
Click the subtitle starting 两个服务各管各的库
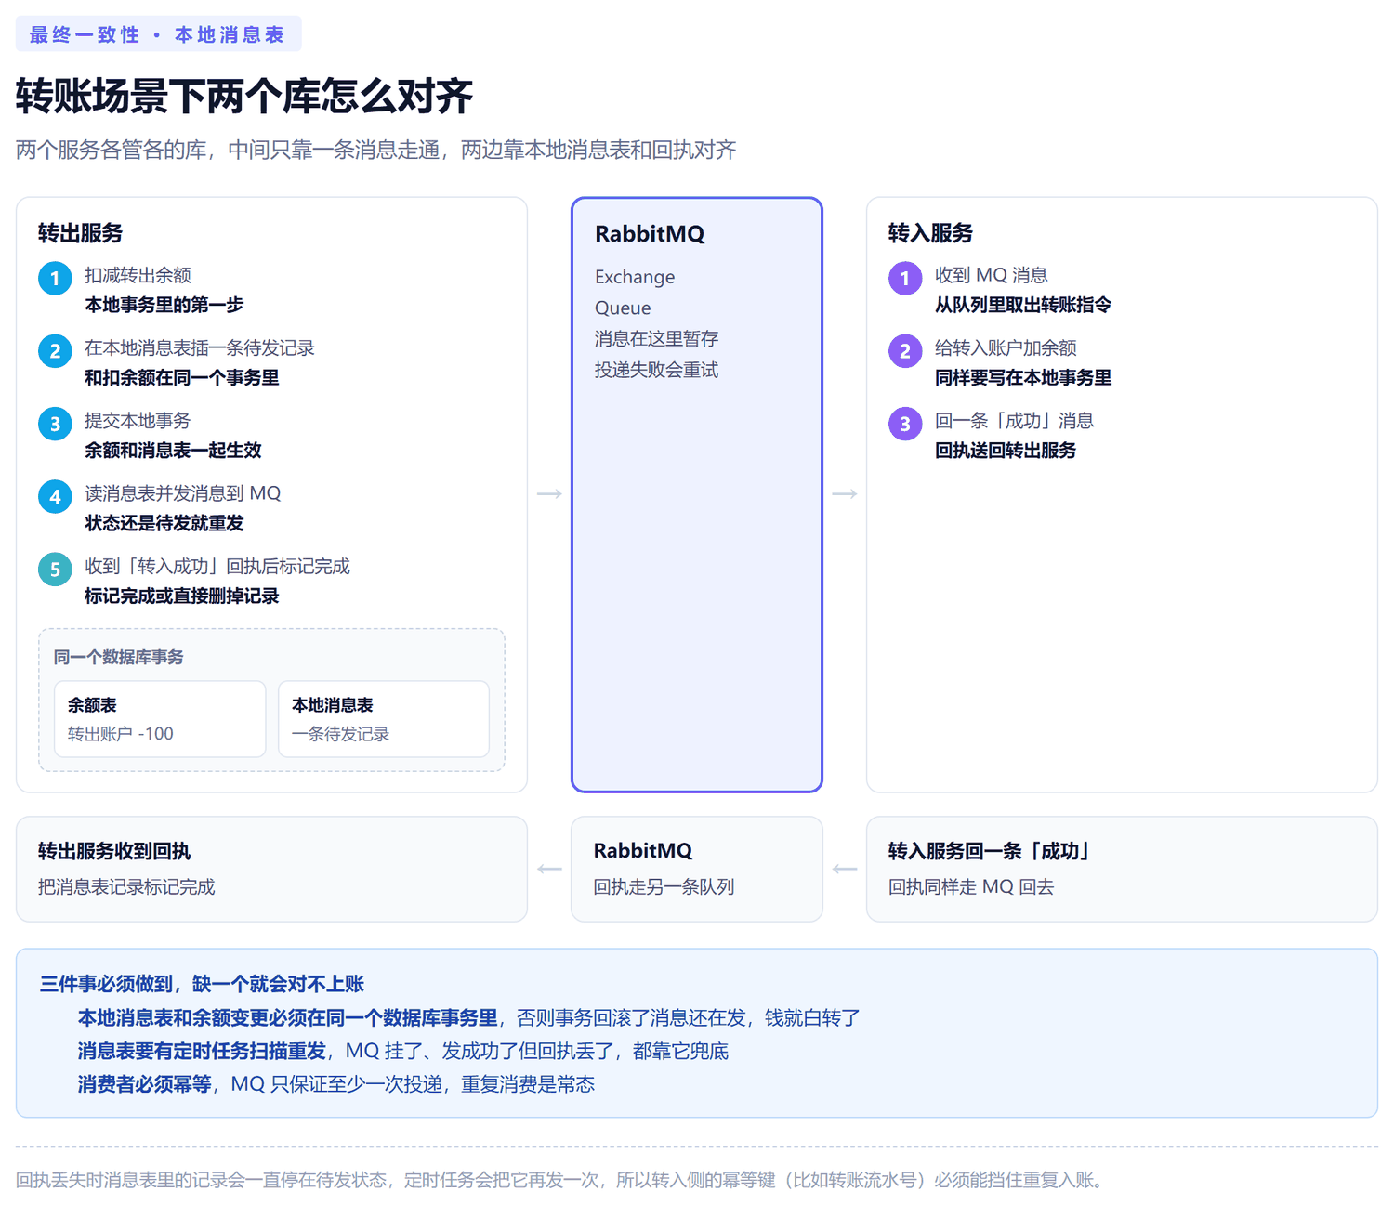pyautogui.click(x=375, y=150)
